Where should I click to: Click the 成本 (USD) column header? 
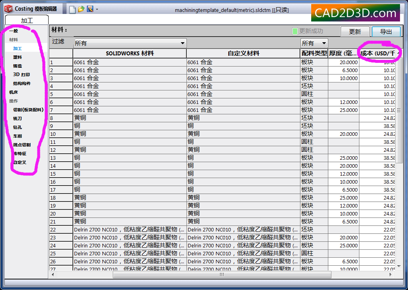coord(377,54)
